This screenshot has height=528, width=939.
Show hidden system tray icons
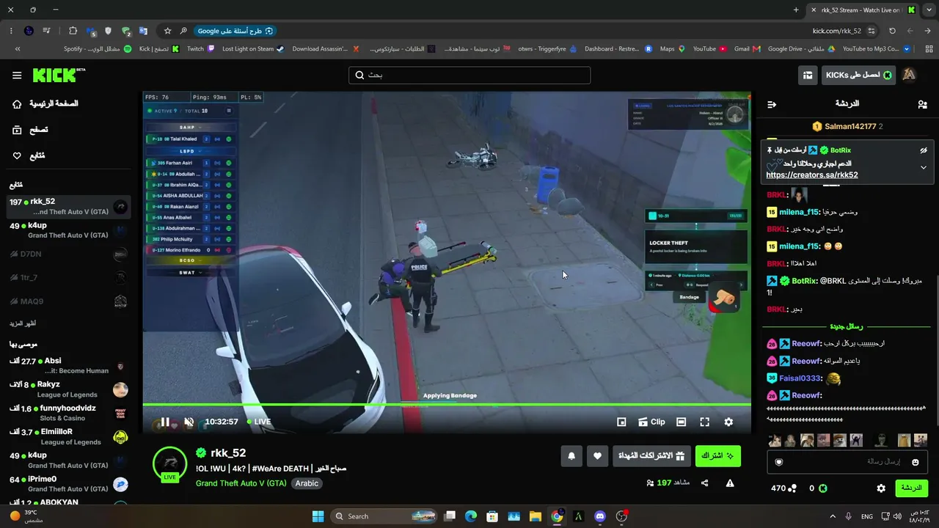tap(832, 516)
